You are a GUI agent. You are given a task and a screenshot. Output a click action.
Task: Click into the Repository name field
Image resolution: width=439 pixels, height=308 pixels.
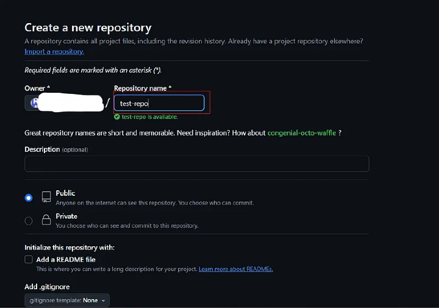[159, 103]
